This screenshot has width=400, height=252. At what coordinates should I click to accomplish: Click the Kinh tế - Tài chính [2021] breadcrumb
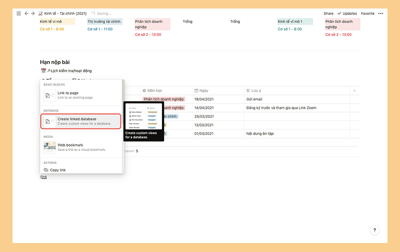pyautogui.click(x=65, y=13)
